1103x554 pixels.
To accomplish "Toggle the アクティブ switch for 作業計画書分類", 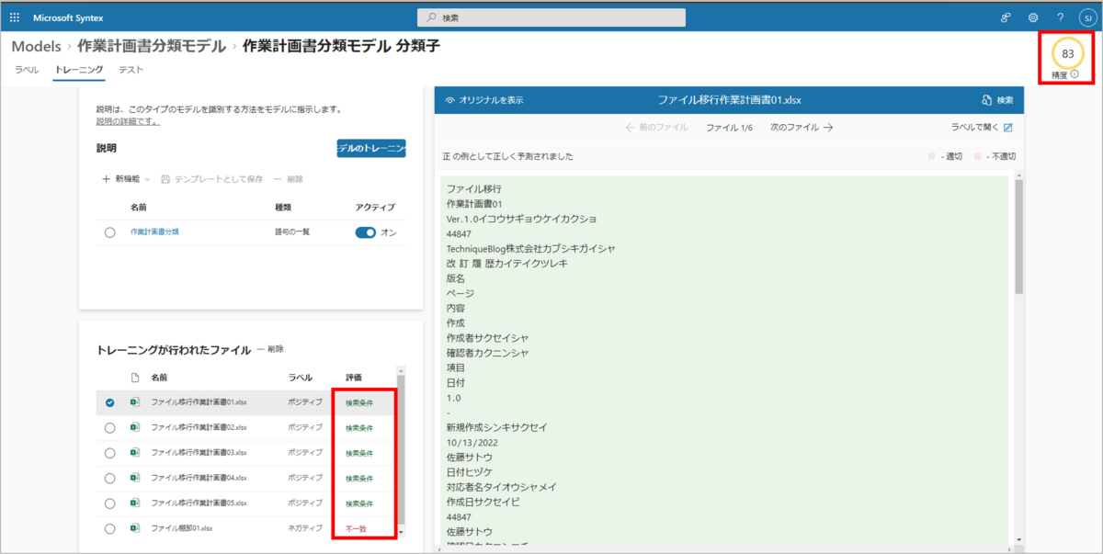I will coord(366,232).
